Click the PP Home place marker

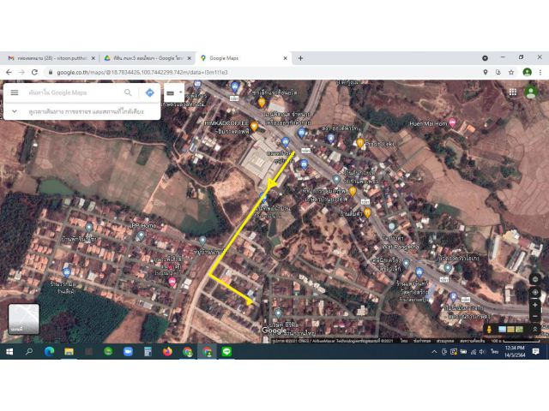pos(141,236)
